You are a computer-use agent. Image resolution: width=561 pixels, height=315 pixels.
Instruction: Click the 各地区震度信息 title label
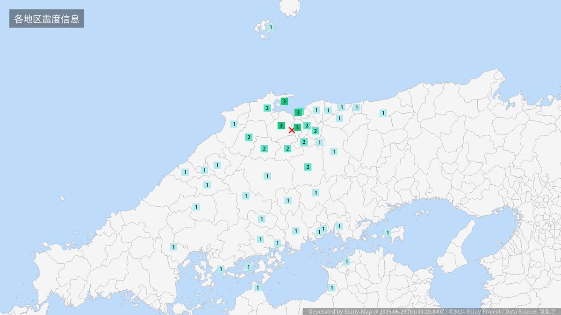(x=46, y=19)
